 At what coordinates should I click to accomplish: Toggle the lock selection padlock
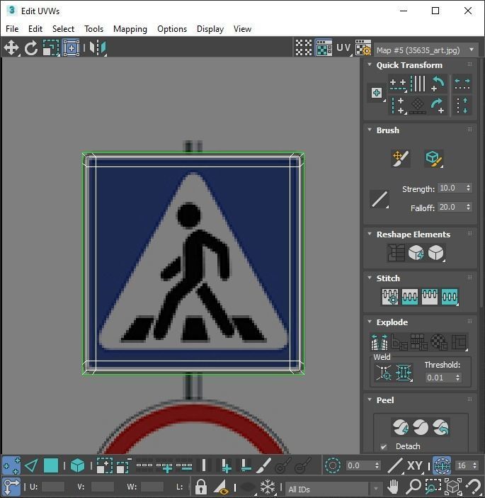[200, 487]
